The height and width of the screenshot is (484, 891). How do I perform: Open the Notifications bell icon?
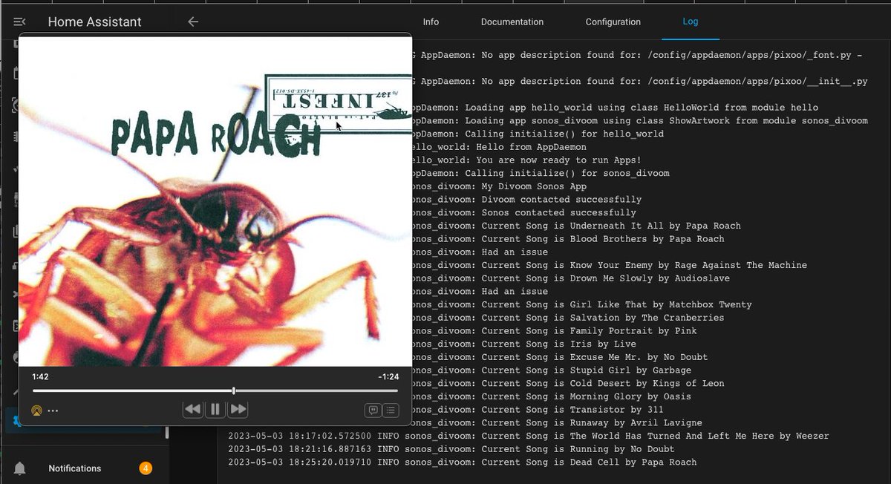pyautogui.click(x=20, y=468)
